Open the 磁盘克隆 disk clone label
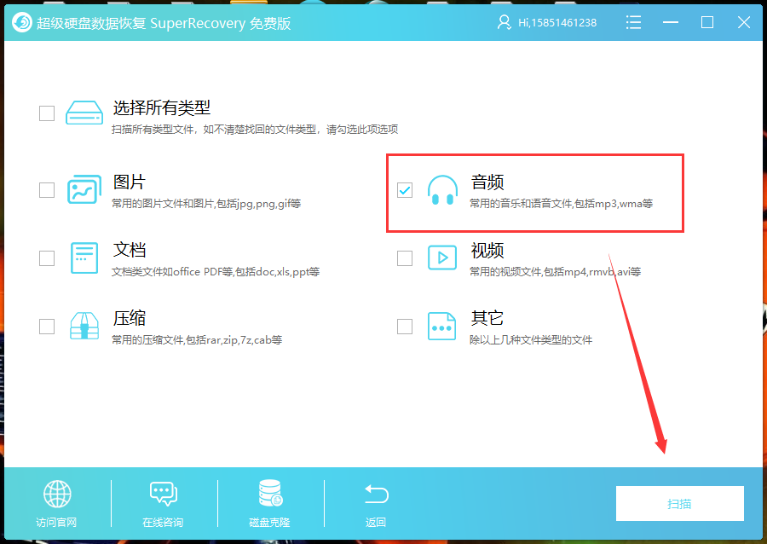This screenshot has width=767, height=544. click(269, 523)
